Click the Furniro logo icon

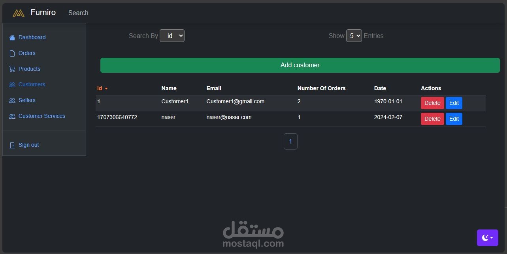(19, 13)
